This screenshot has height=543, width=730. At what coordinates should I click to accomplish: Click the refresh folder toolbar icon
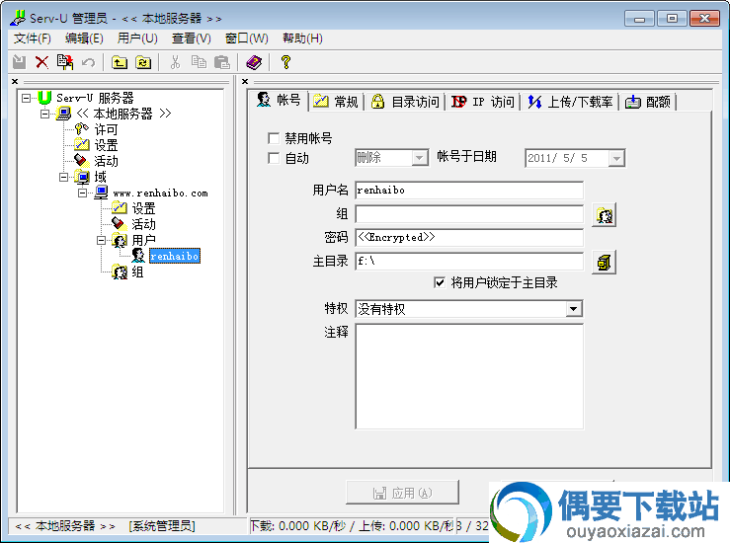click(143, 62)
